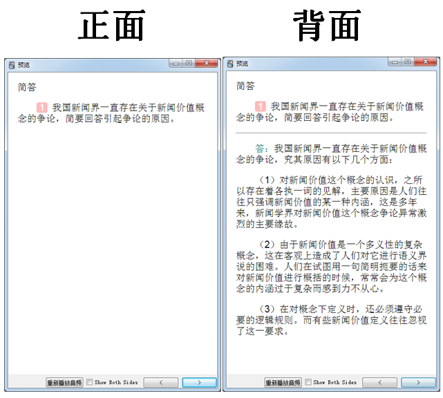Go to the next card in the left window
This screenshot has width=443, height=398.
[200, 383]
